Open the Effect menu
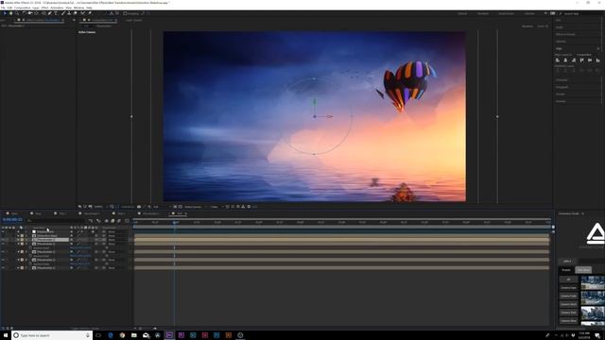 click(44, 8)
